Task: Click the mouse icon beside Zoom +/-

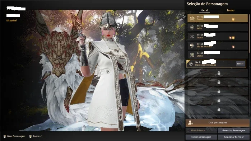Action: (31, 136)
